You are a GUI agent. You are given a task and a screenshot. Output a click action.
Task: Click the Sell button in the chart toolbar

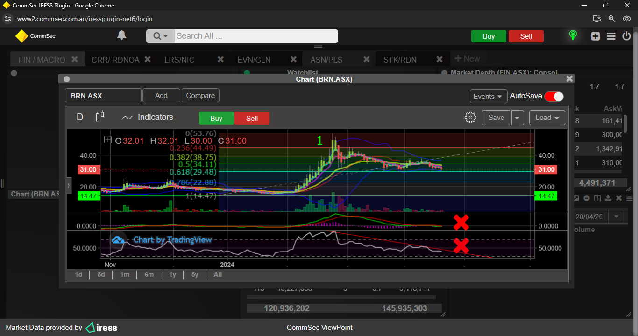tap(252, 118)
